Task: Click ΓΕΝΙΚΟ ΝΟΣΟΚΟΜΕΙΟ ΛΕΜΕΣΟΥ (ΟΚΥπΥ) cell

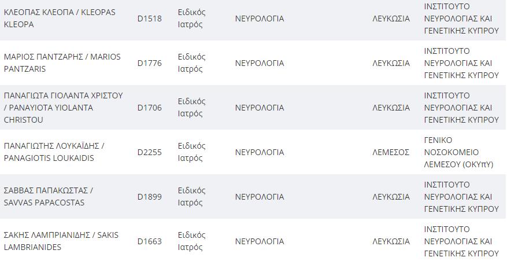Action: 458,152
